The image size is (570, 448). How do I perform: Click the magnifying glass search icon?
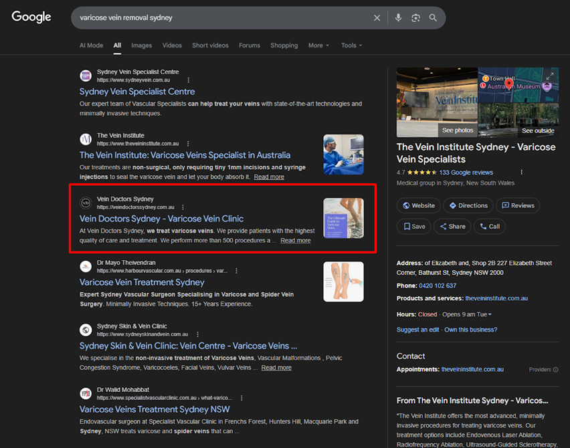433,18
